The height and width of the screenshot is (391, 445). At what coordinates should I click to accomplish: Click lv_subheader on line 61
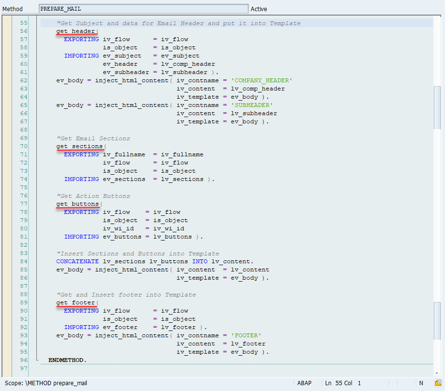pyautogui.click(x=184, y=72)
